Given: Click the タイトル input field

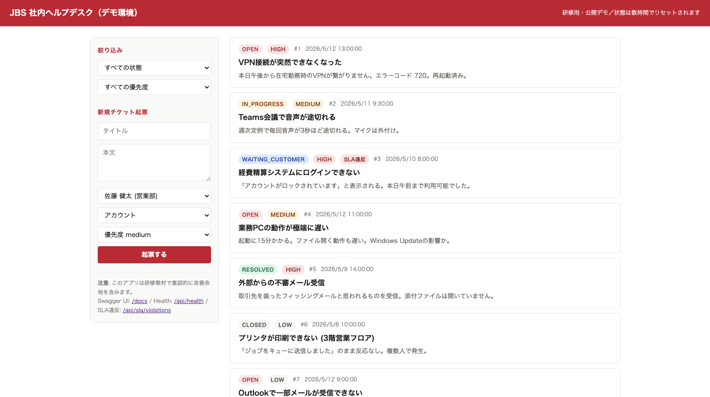Looking at the screenshot, I should (x=154, y=131).
